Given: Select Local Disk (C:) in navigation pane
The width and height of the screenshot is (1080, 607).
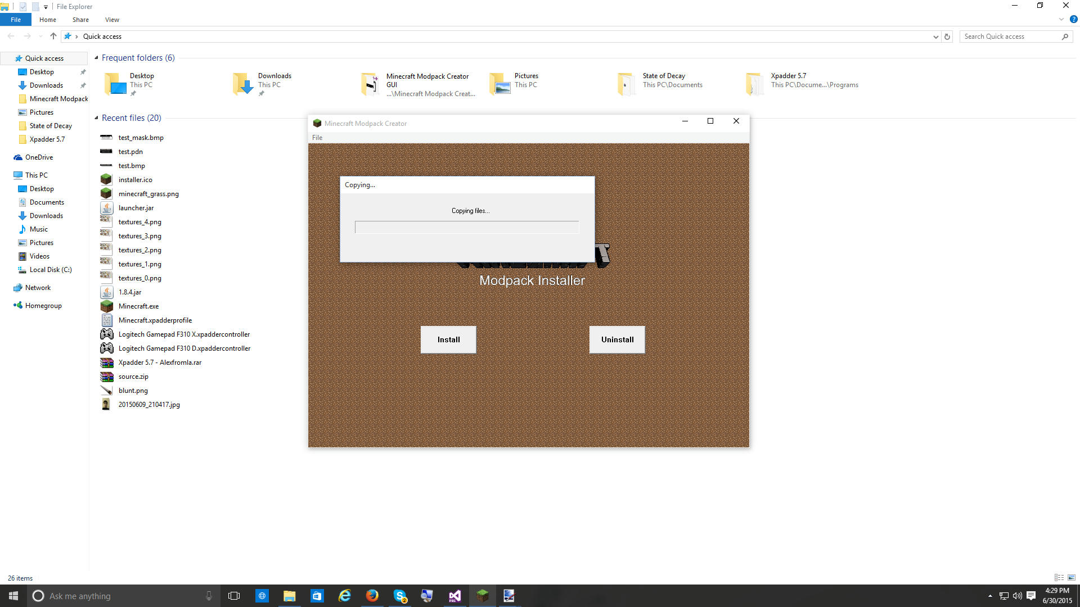Looking at the screenshot, I should [51, 270].
